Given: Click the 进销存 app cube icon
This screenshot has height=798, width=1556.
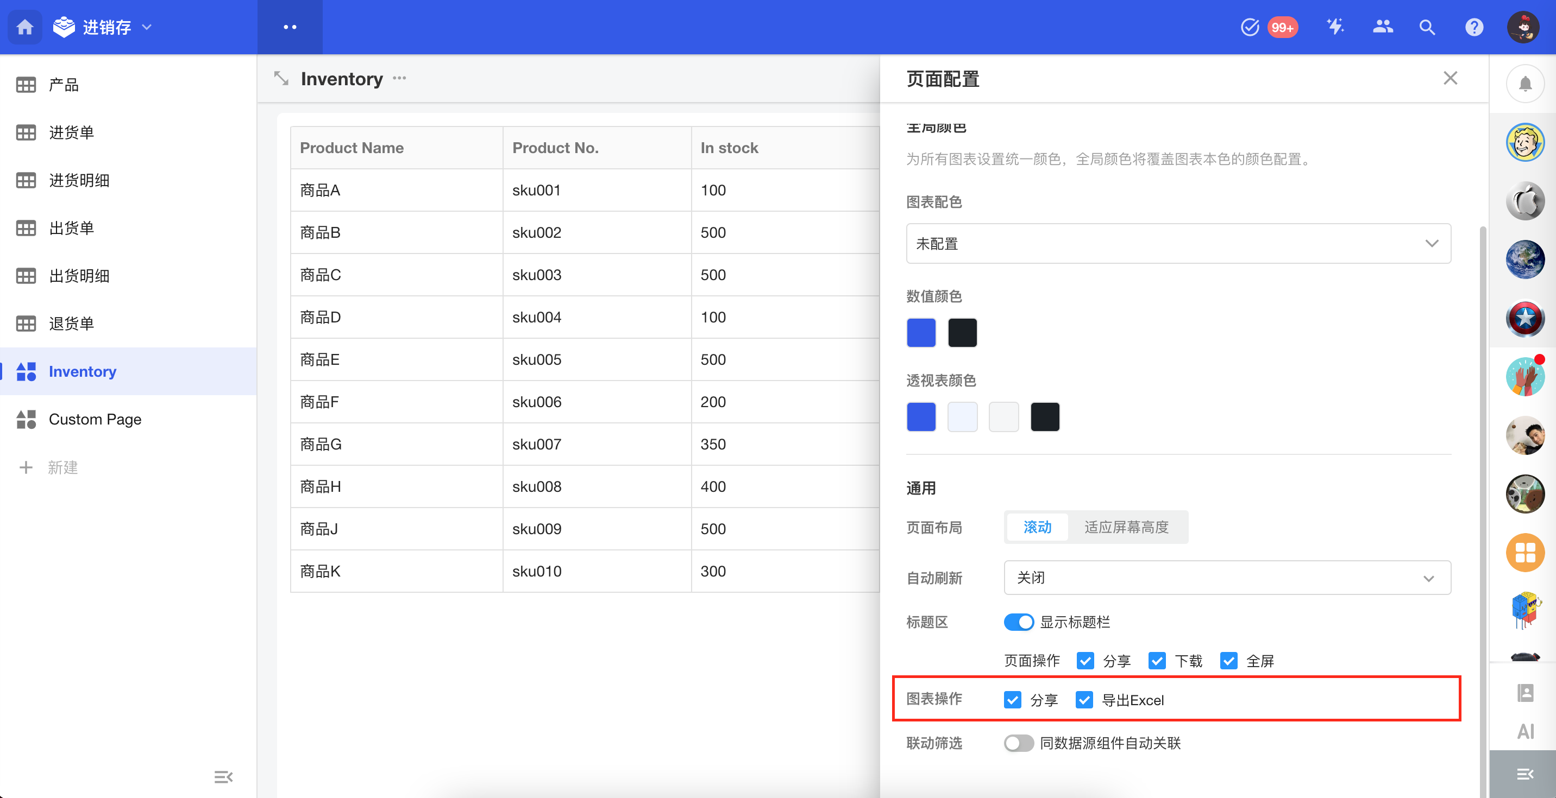Looking at the screenshot, I should [64, 27].
